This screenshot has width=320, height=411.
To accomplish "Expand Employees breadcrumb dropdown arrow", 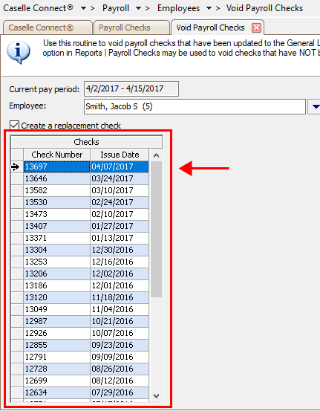I will (x=209, y=8).
